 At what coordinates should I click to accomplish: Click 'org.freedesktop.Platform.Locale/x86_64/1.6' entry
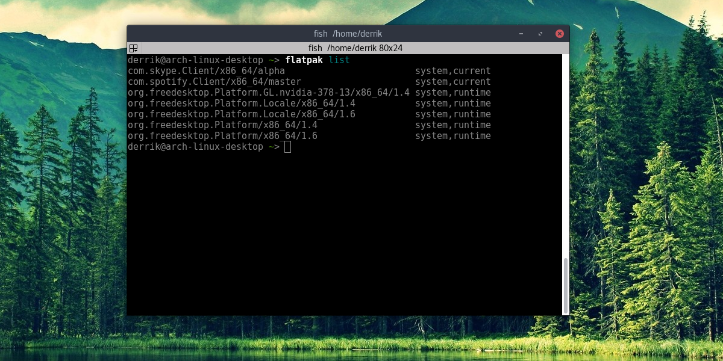(242, 114)
